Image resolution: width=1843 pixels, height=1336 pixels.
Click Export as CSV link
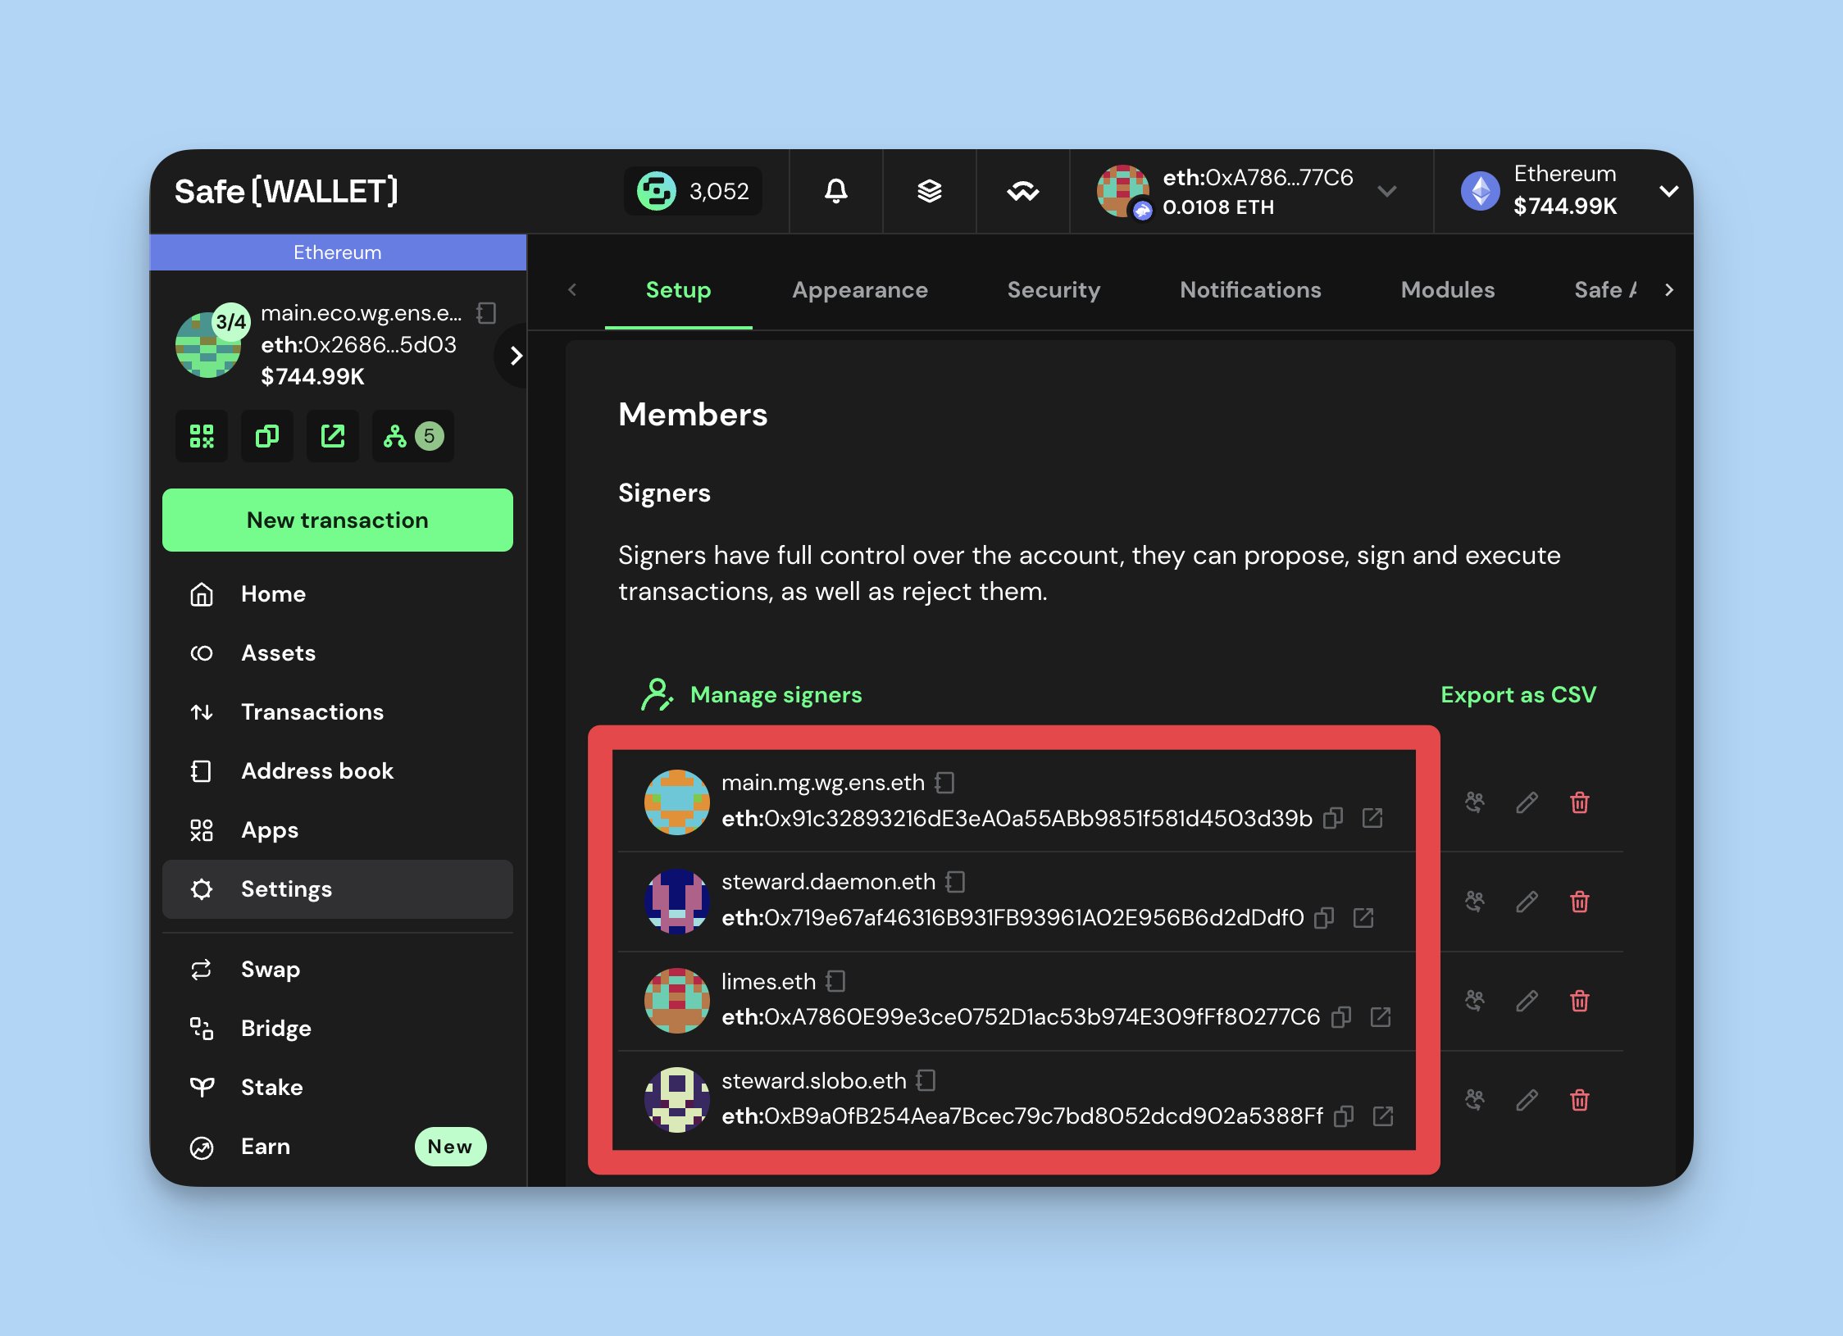pos(1518,694)
